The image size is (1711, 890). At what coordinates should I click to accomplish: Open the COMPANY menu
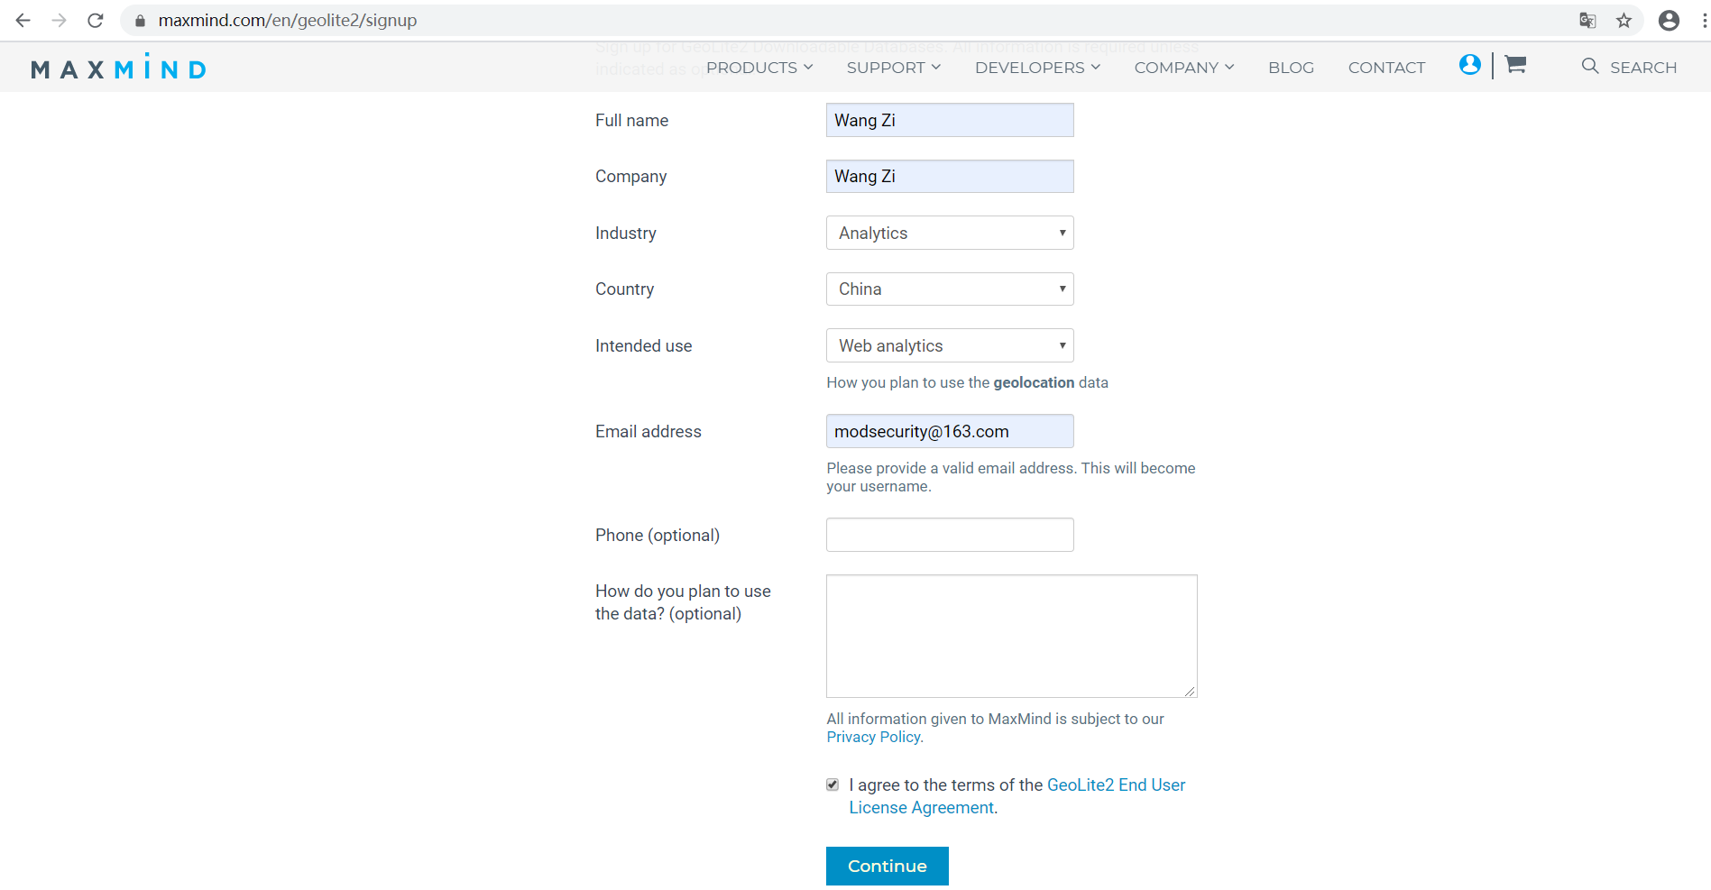[x=1184, y=68]
